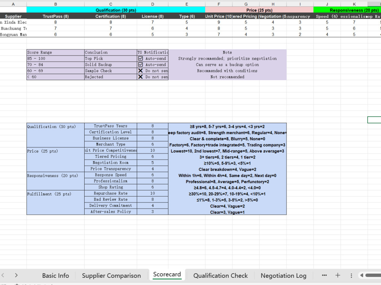Click the Not recommended note text

[x=227, y=77]
